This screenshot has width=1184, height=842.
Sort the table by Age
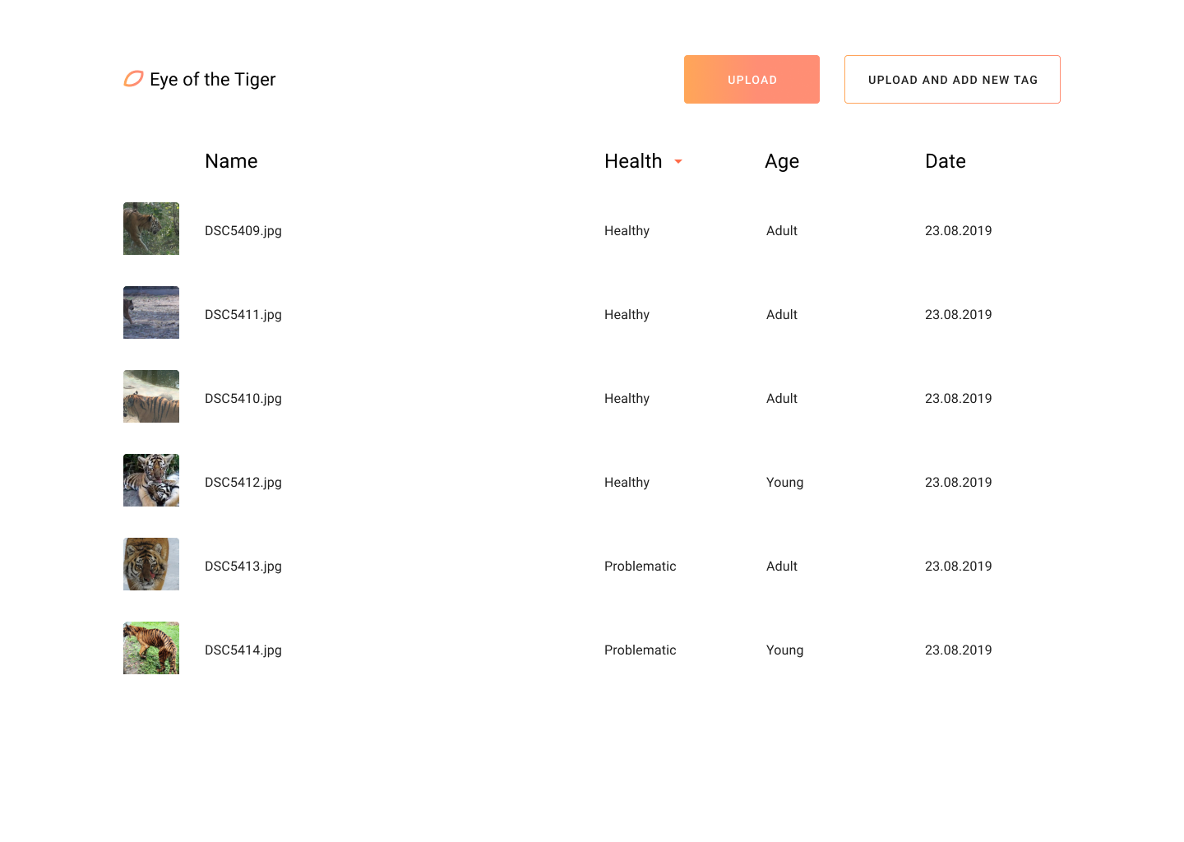click(781, 161)
